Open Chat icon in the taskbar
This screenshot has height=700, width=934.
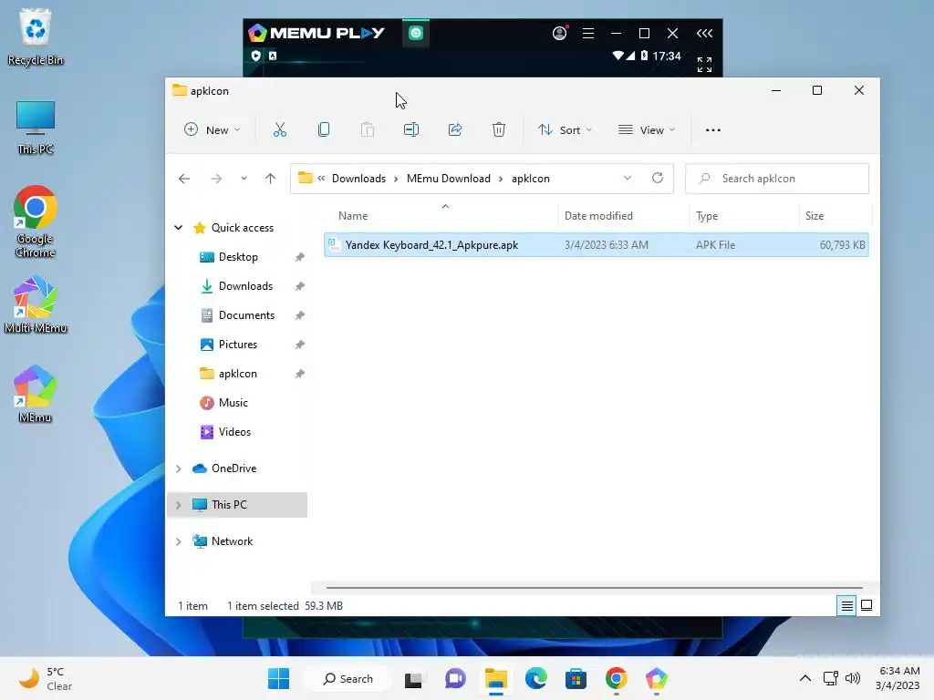point(455,678)
